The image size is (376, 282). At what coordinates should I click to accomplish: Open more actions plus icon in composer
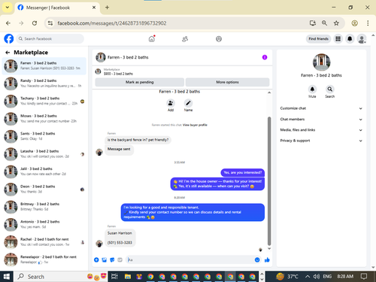point(96,260)
